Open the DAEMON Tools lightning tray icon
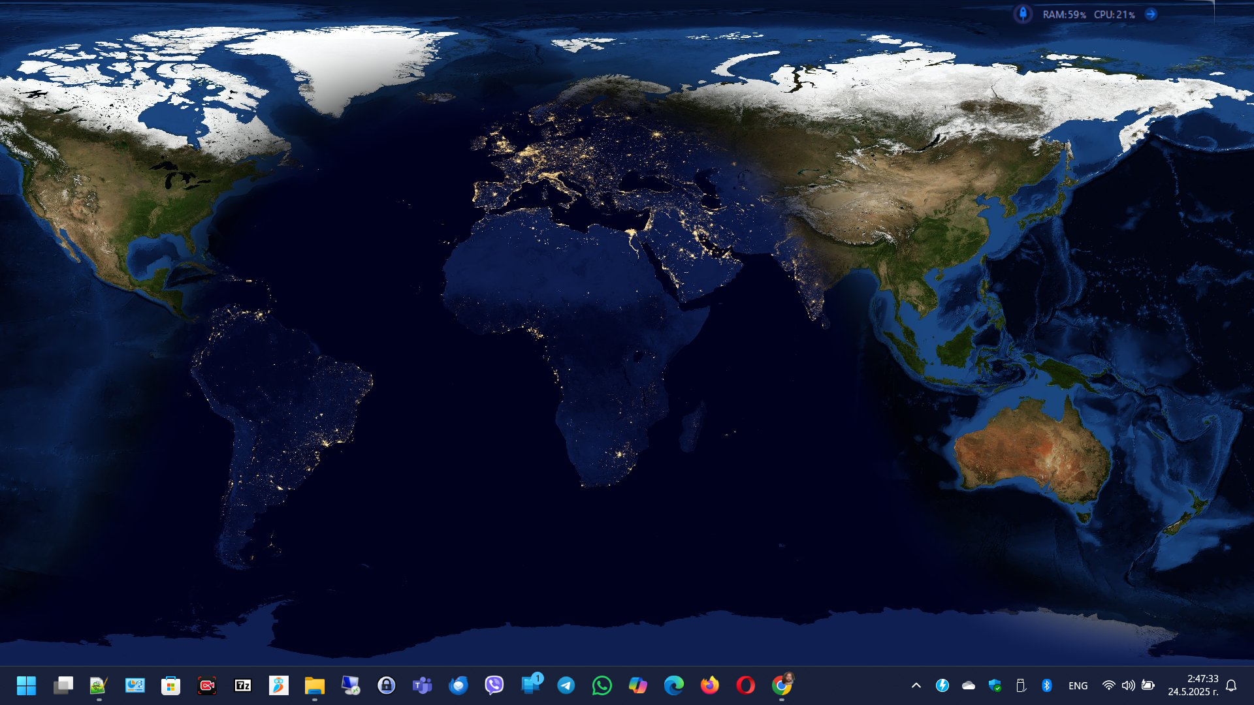Screen dimensions: 1254x705 click(x=942, y=685)
